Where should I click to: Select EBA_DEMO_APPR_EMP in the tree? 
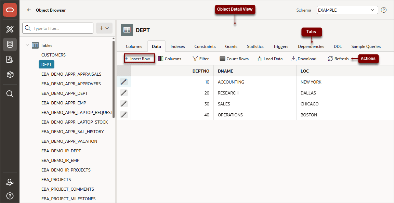[x=64, y=103]
